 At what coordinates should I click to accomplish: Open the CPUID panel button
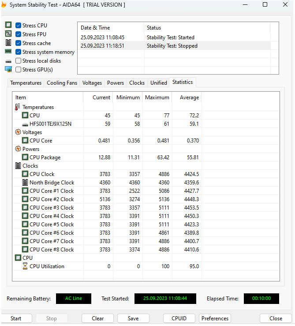coord(179,319)
